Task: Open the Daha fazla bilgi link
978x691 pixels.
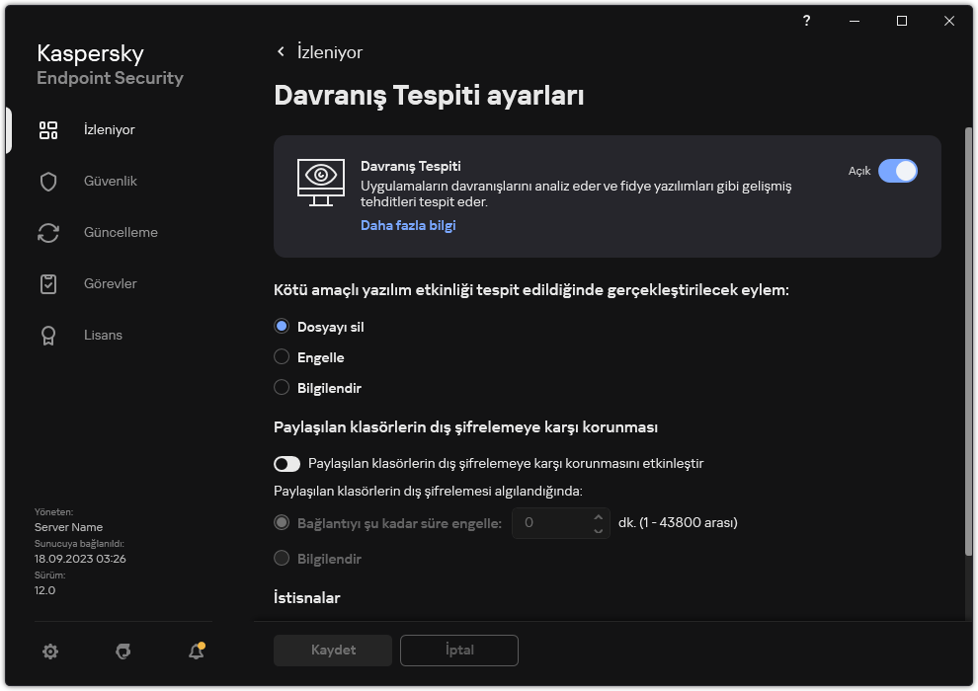Action: point(408,225)
